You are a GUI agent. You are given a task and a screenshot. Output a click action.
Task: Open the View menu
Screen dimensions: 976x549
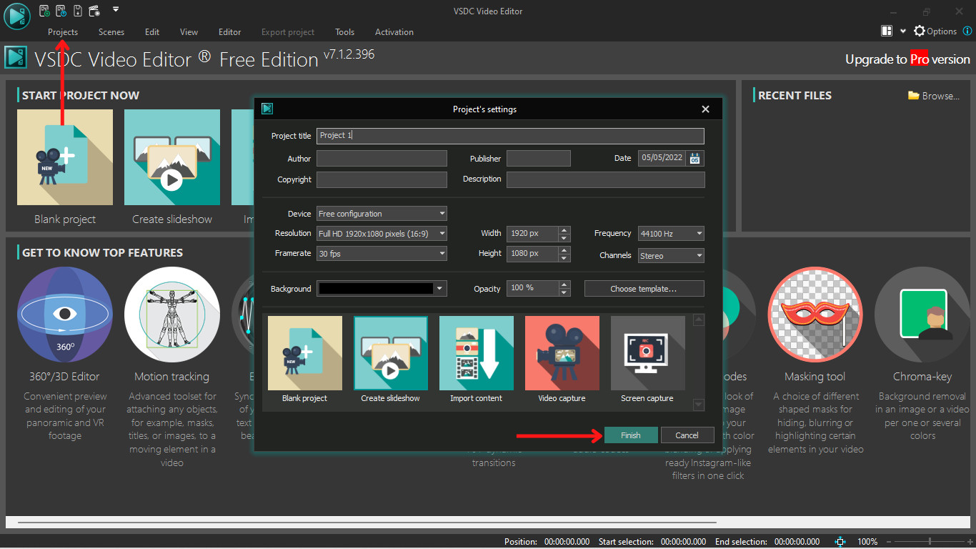(189, 32)
